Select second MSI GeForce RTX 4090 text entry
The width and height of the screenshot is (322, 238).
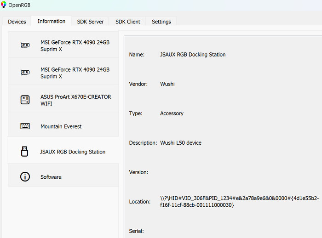75,73
